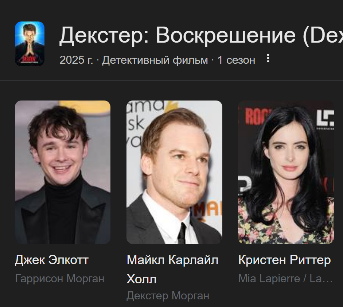The image size is (343, 307).
Task: Select the role Гаррисон Морган
Action: pyautogui.click(x=59, y=279)
